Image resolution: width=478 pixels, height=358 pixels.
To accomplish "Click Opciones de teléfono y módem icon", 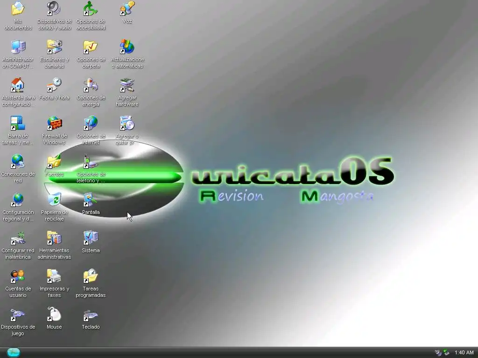I will pos(91,161).
